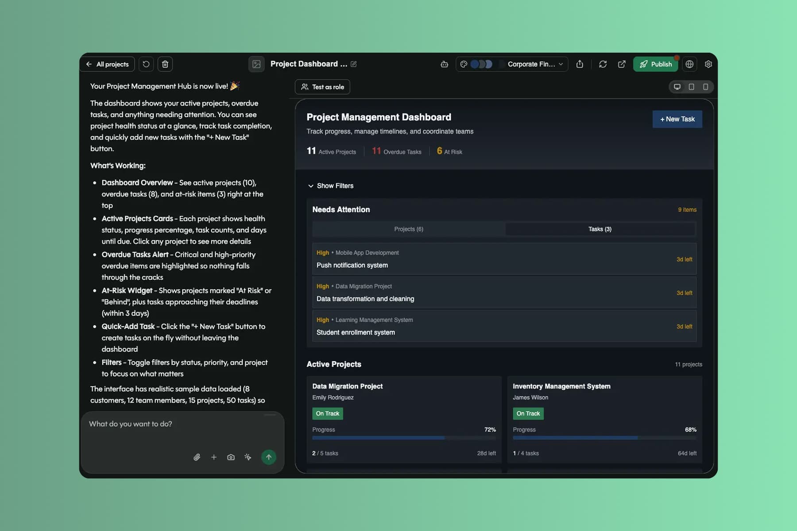Select the Tasks (3) tab
The width and height of the screenshot is (797, 531).
pos(600,229)
